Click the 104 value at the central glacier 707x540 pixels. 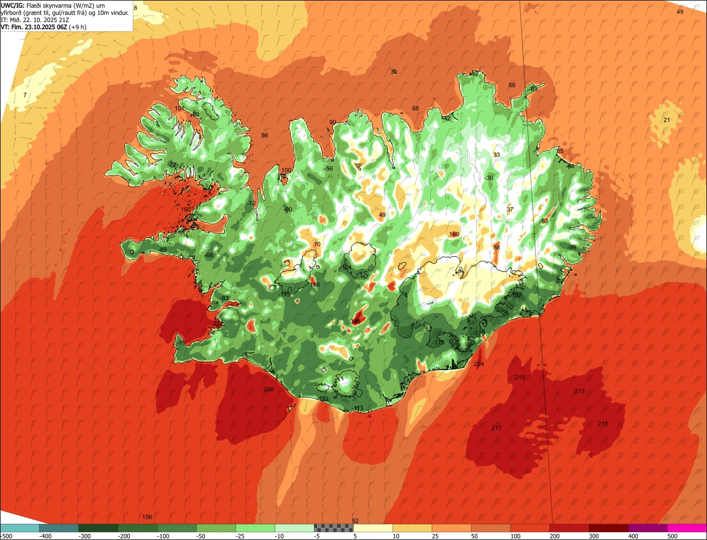[x=347, y=267]
